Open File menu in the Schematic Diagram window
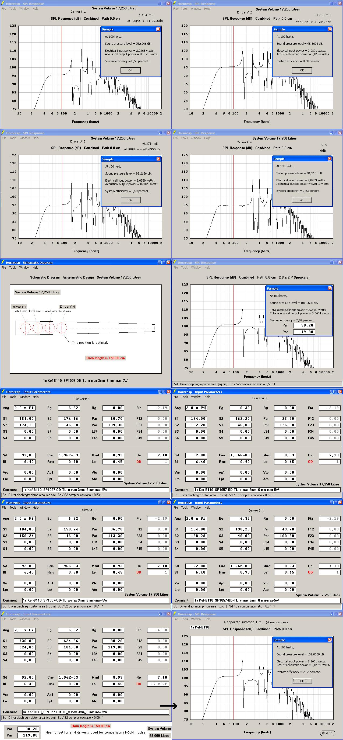Image resolution: width=343 pixels, height=740 pixels. (x=4, y=267)
